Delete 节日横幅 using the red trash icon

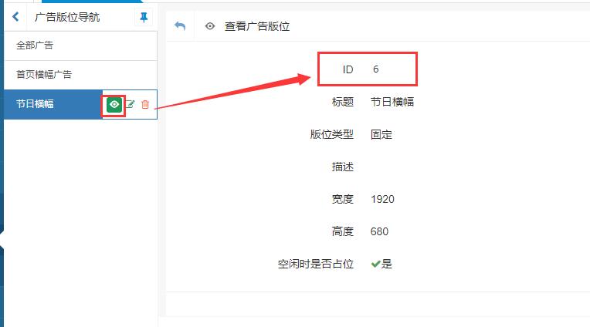click(x=145, y=104)
